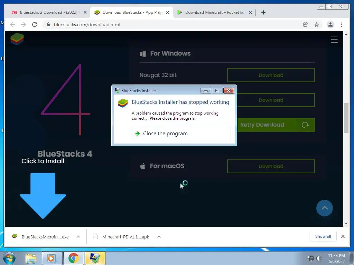Viewport: 354px width, 265px height.
Task: Close the BlueStacks Installer dialog window
Action: pos(229,91)
